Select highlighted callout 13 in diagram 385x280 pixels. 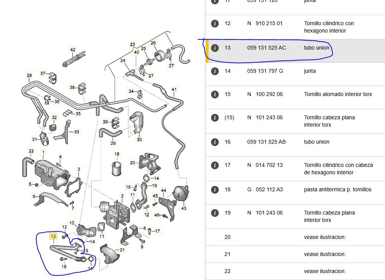[x=53, y=236]
